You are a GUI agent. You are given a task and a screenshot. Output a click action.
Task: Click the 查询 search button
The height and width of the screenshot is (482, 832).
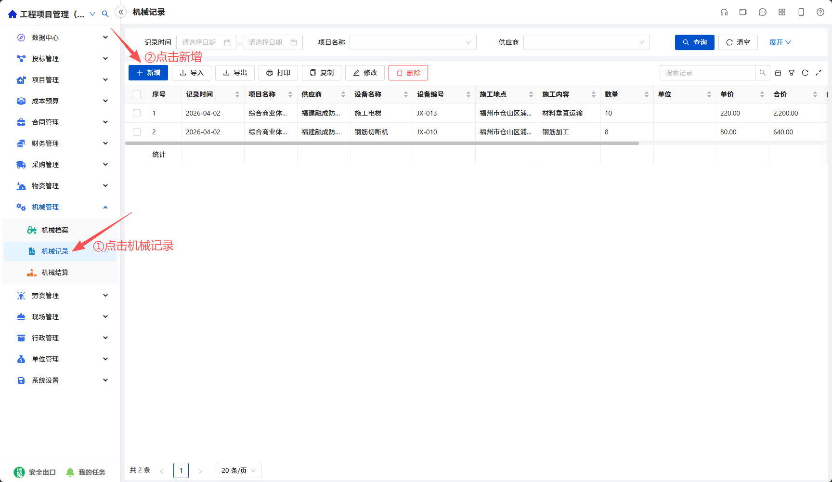click(694, 42)
